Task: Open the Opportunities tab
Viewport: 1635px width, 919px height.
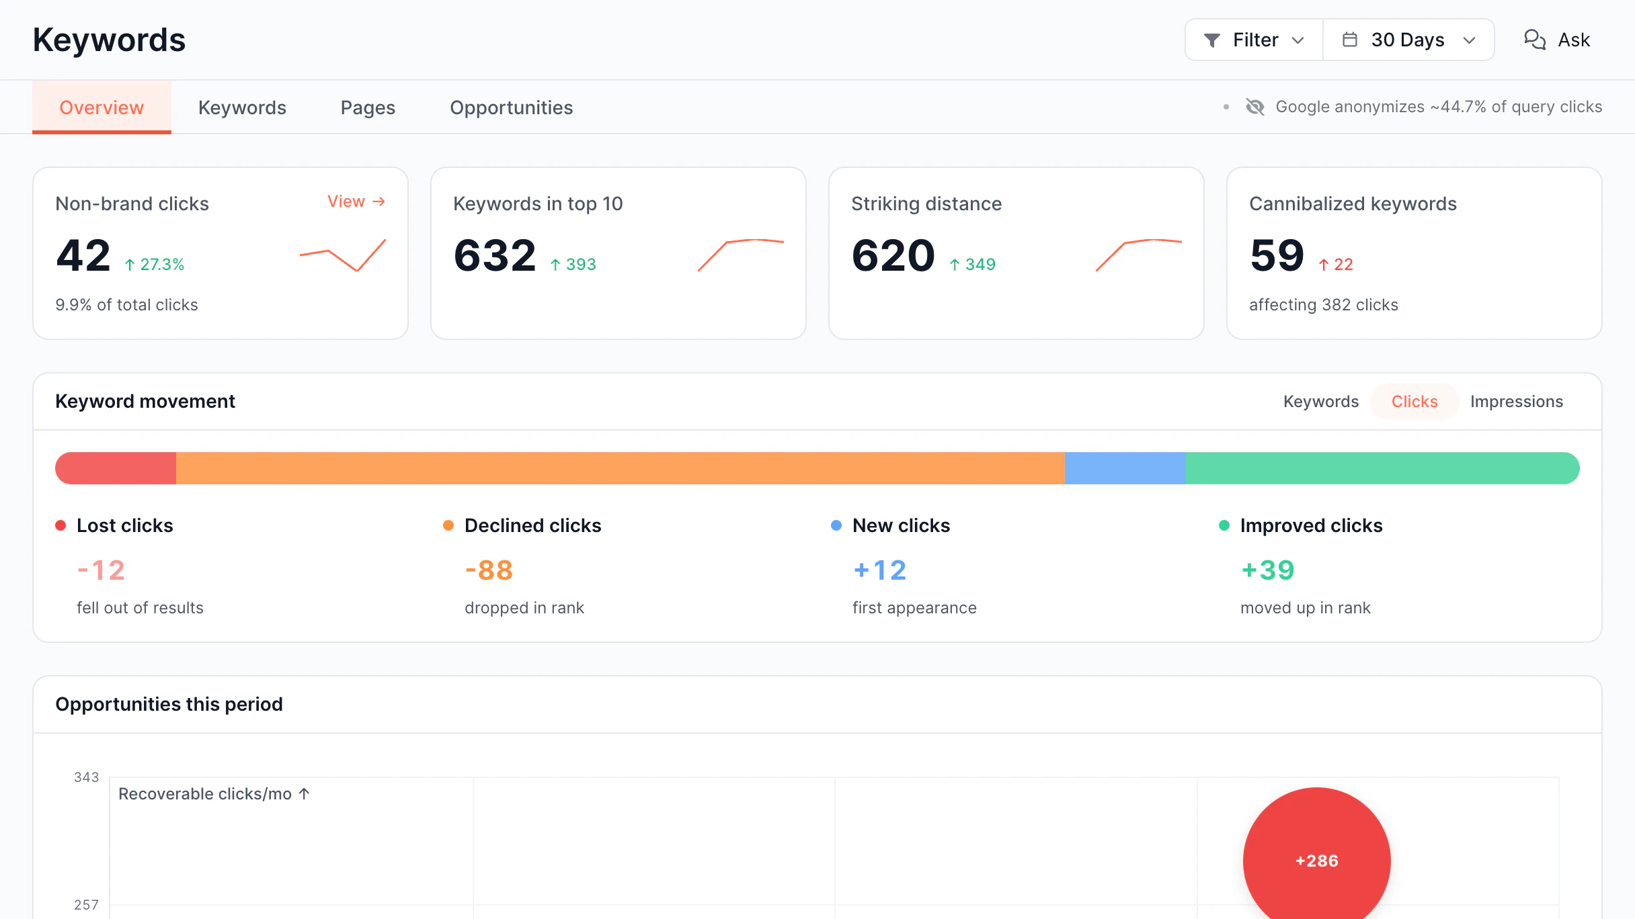Action: pos(511,107)
